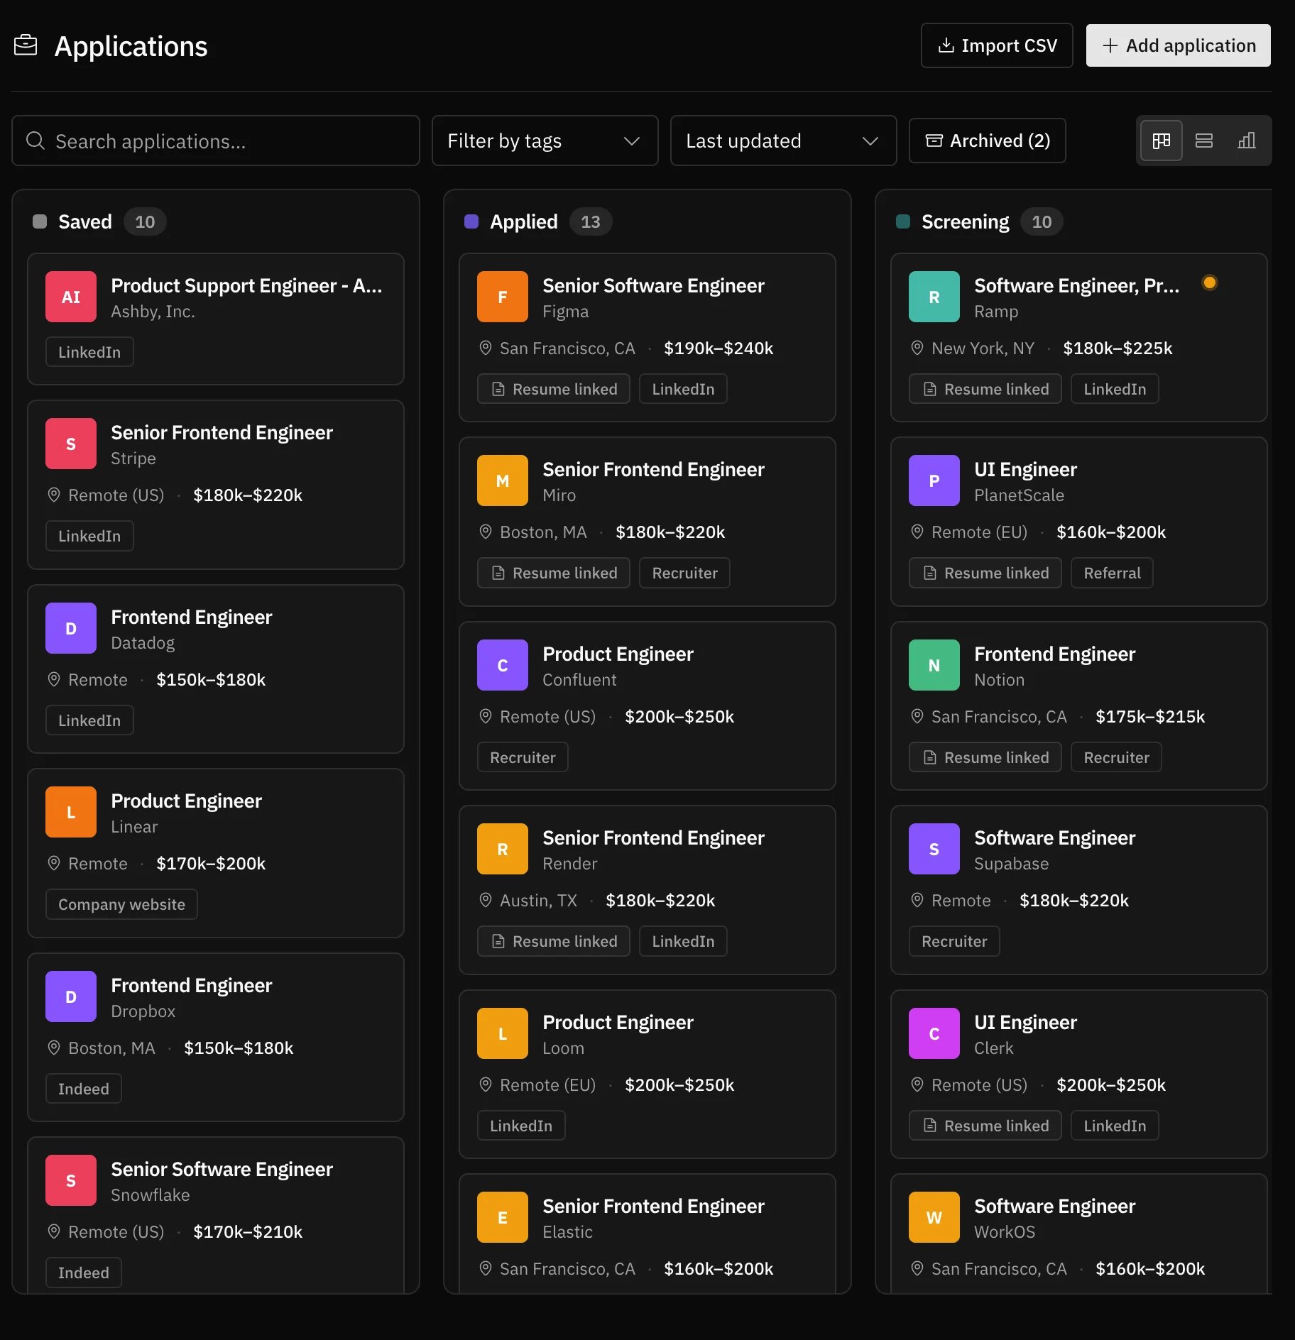Click the Ashby AI company avatar
1295x1340 pixels.
coord(71,297)
